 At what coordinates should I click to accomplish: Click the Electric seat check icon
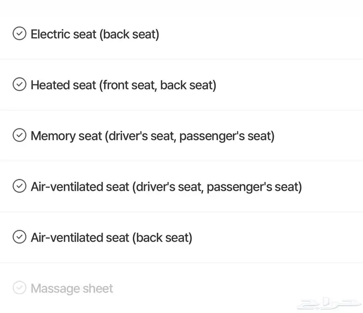point(20,34)
